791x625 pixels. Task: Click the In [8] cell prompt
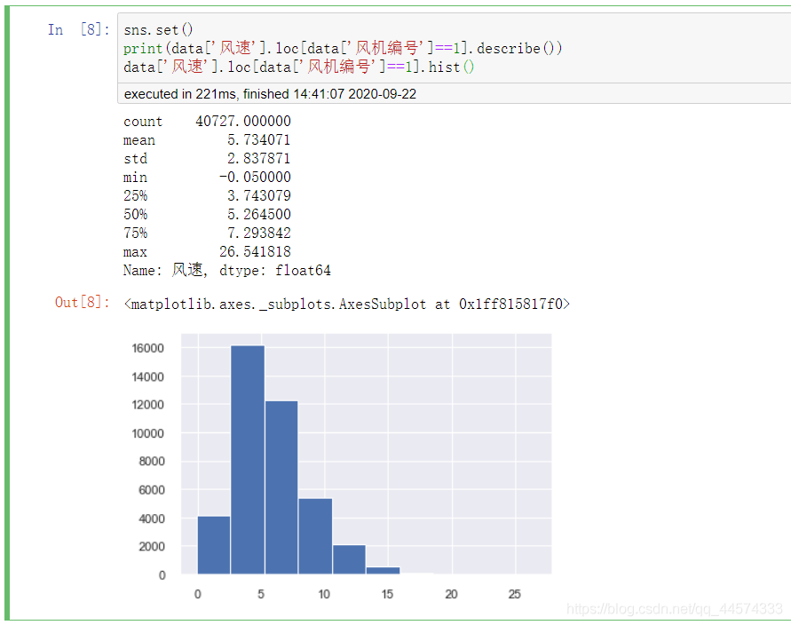(79, 30)
